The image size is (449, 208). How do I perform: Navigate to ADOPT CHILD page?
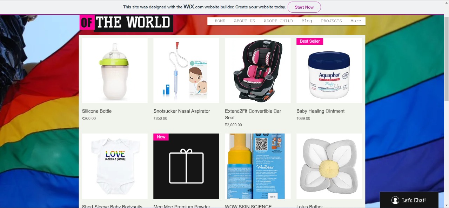click(x=278, y=21)
